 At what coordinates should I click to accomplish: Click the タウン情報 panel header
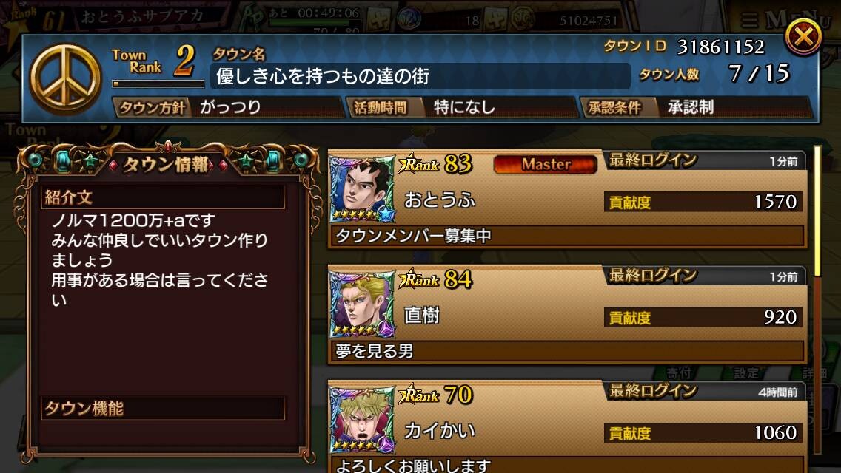[x=167, y=164]
